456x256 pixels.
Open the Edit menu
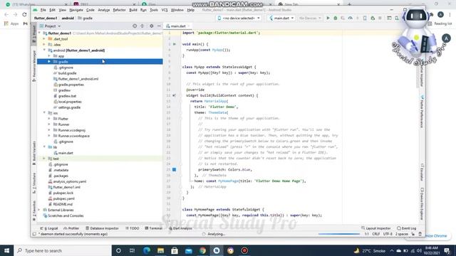52,10
